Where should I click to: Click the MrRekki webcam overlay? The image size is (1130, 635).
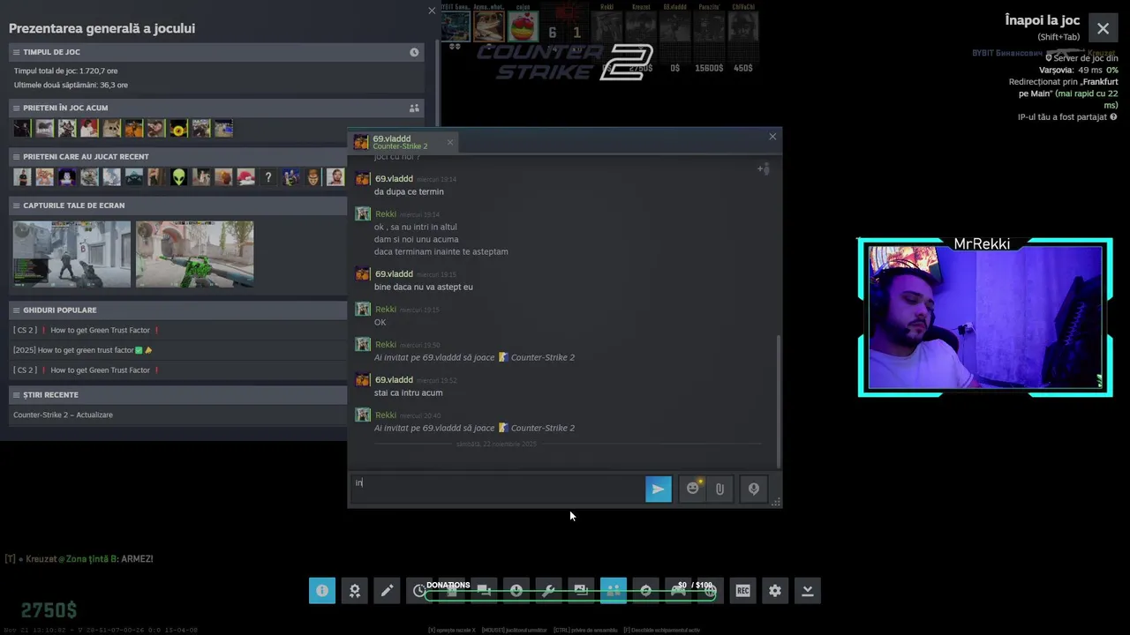(985, 317)
